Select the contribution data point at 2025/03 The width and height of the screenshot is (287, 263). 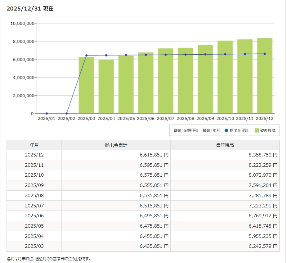[86, 56]
